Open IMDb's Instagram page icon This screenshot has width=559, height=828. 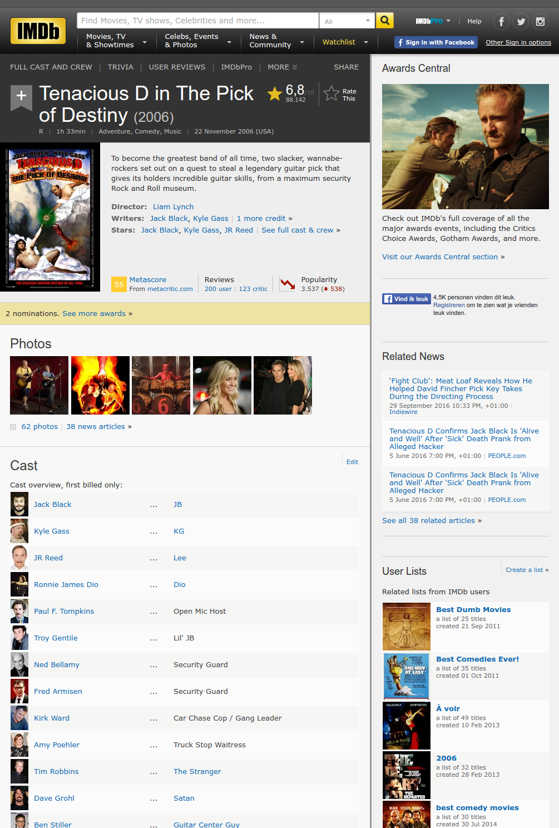pos(540,22)
